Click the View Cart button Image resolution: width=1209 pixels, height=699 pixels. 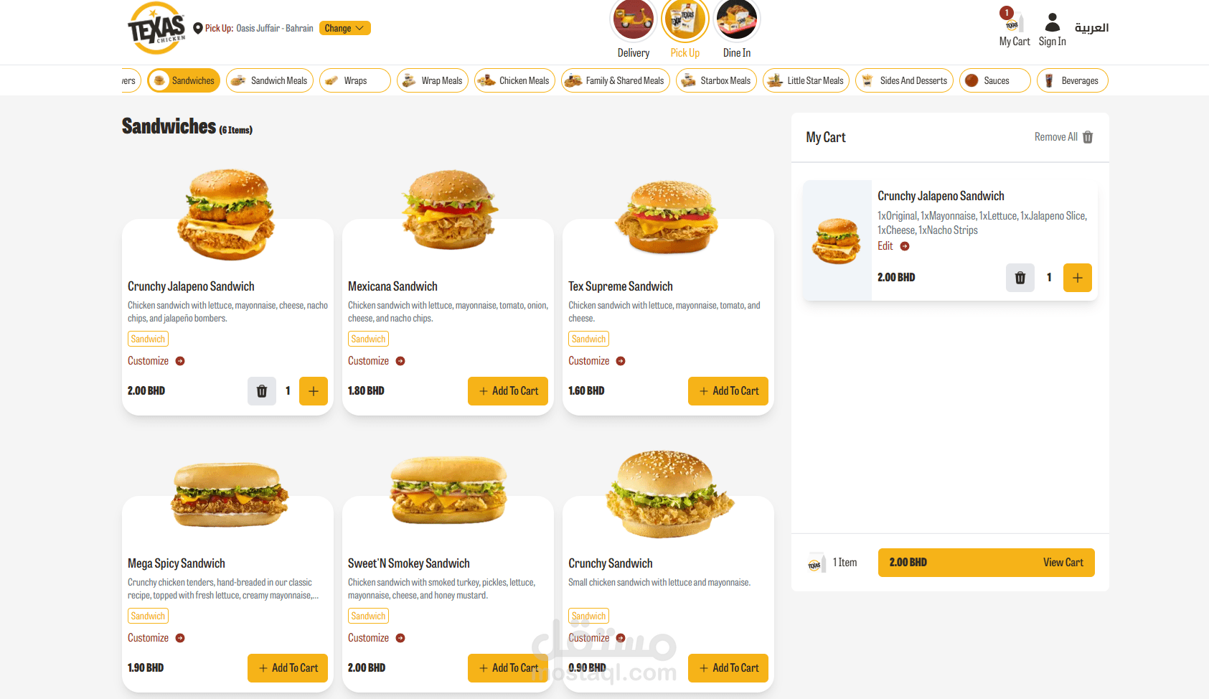coord(986,563)
